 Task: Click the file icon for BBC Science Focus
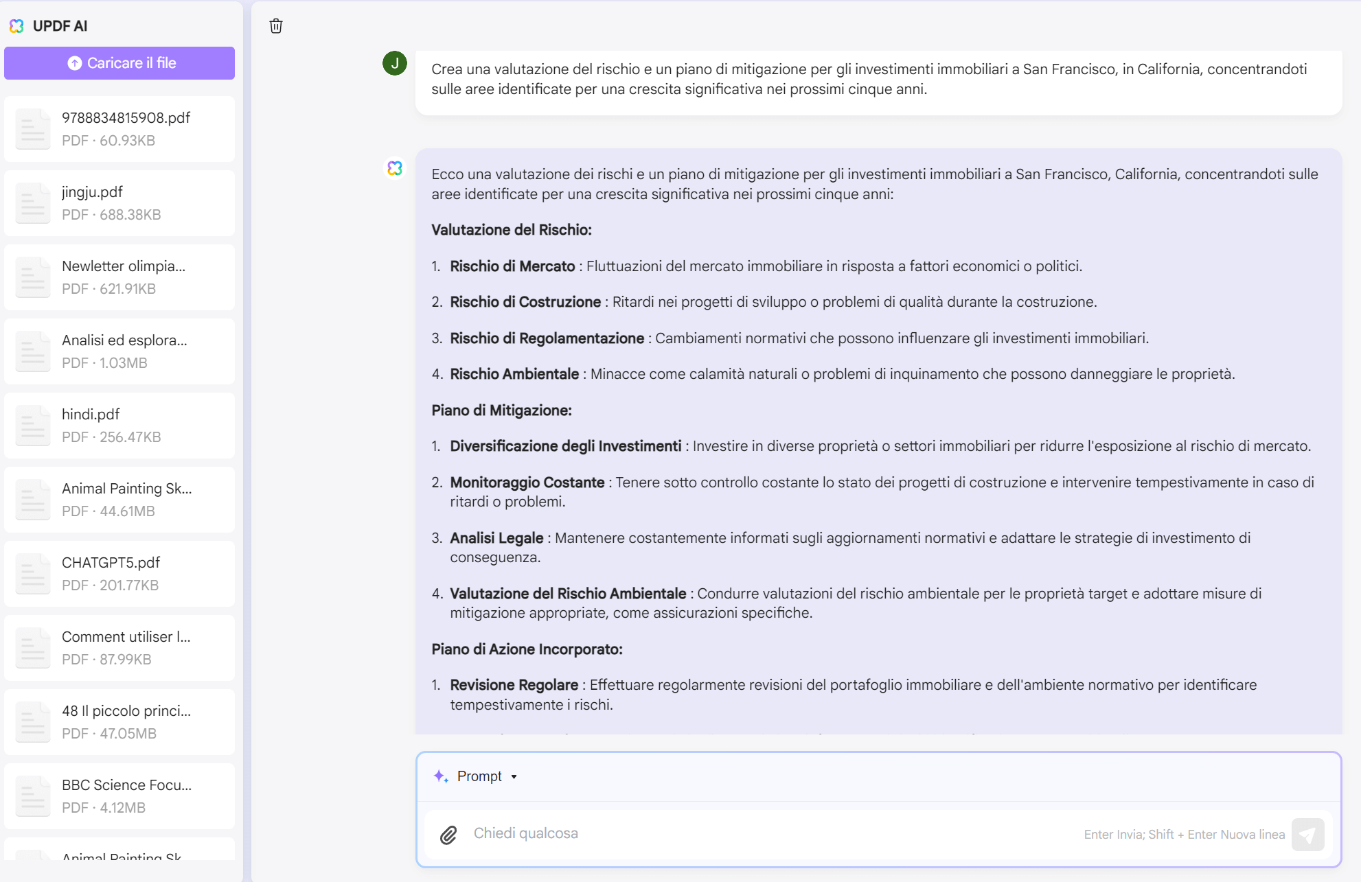point(33,796)
